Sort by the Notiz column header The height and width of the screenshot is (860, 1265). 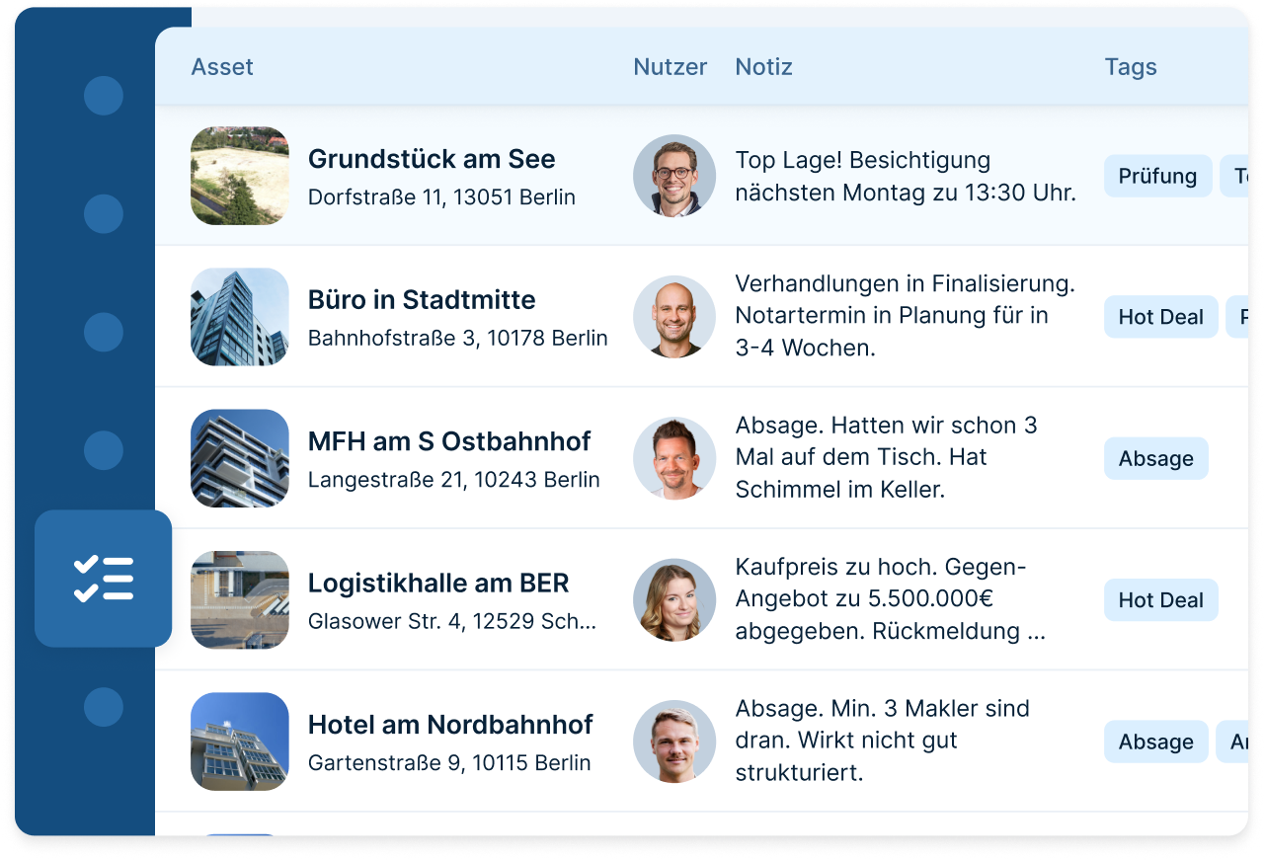(x=764, y=67)
